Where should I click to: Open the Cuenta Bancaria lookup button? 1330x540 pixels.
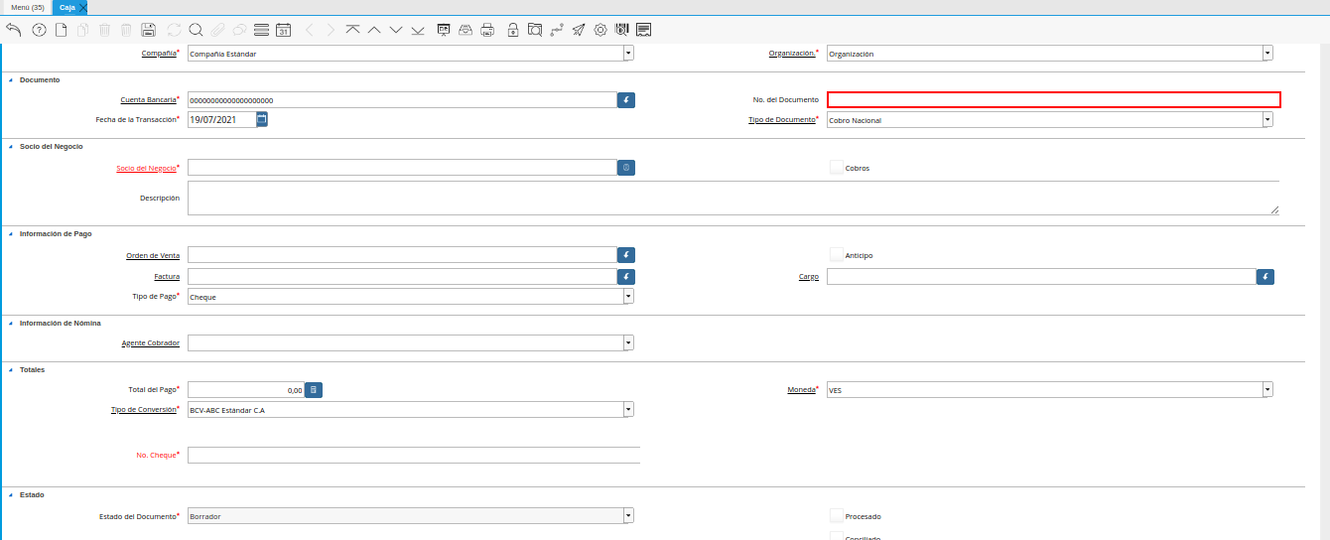pos(626,100)
